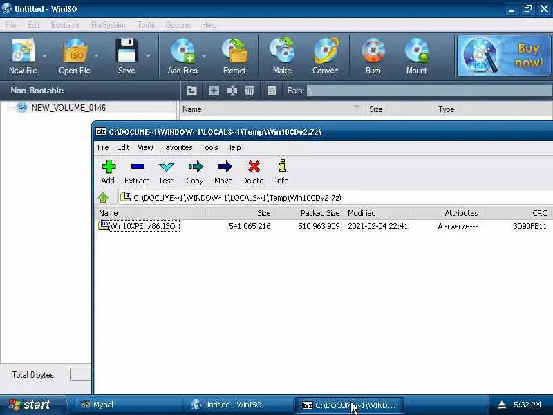
Task: Click the parent folder icon beside Non-Bootable
Action: pos(191,91)
